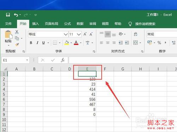177x132 pixels.
Task: Switch to the 插入 ribbon tab
Action: pyautogui.click(x=35, y=24)
